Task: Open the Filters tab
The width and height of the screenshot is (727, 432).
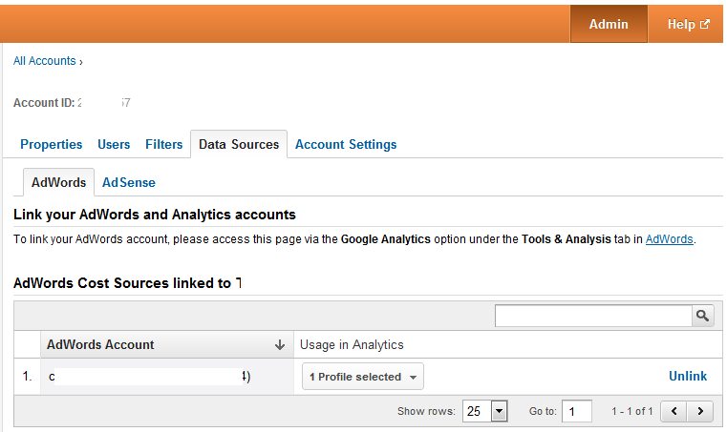Action: click(x=163, y=144)
